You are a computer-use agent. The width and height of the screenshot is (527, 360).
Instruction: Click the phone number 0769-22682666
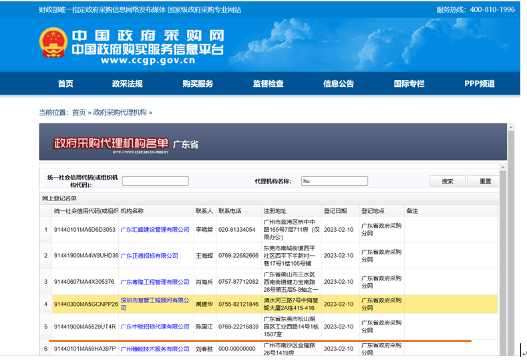pyautogui.click(x=238, y=255)
